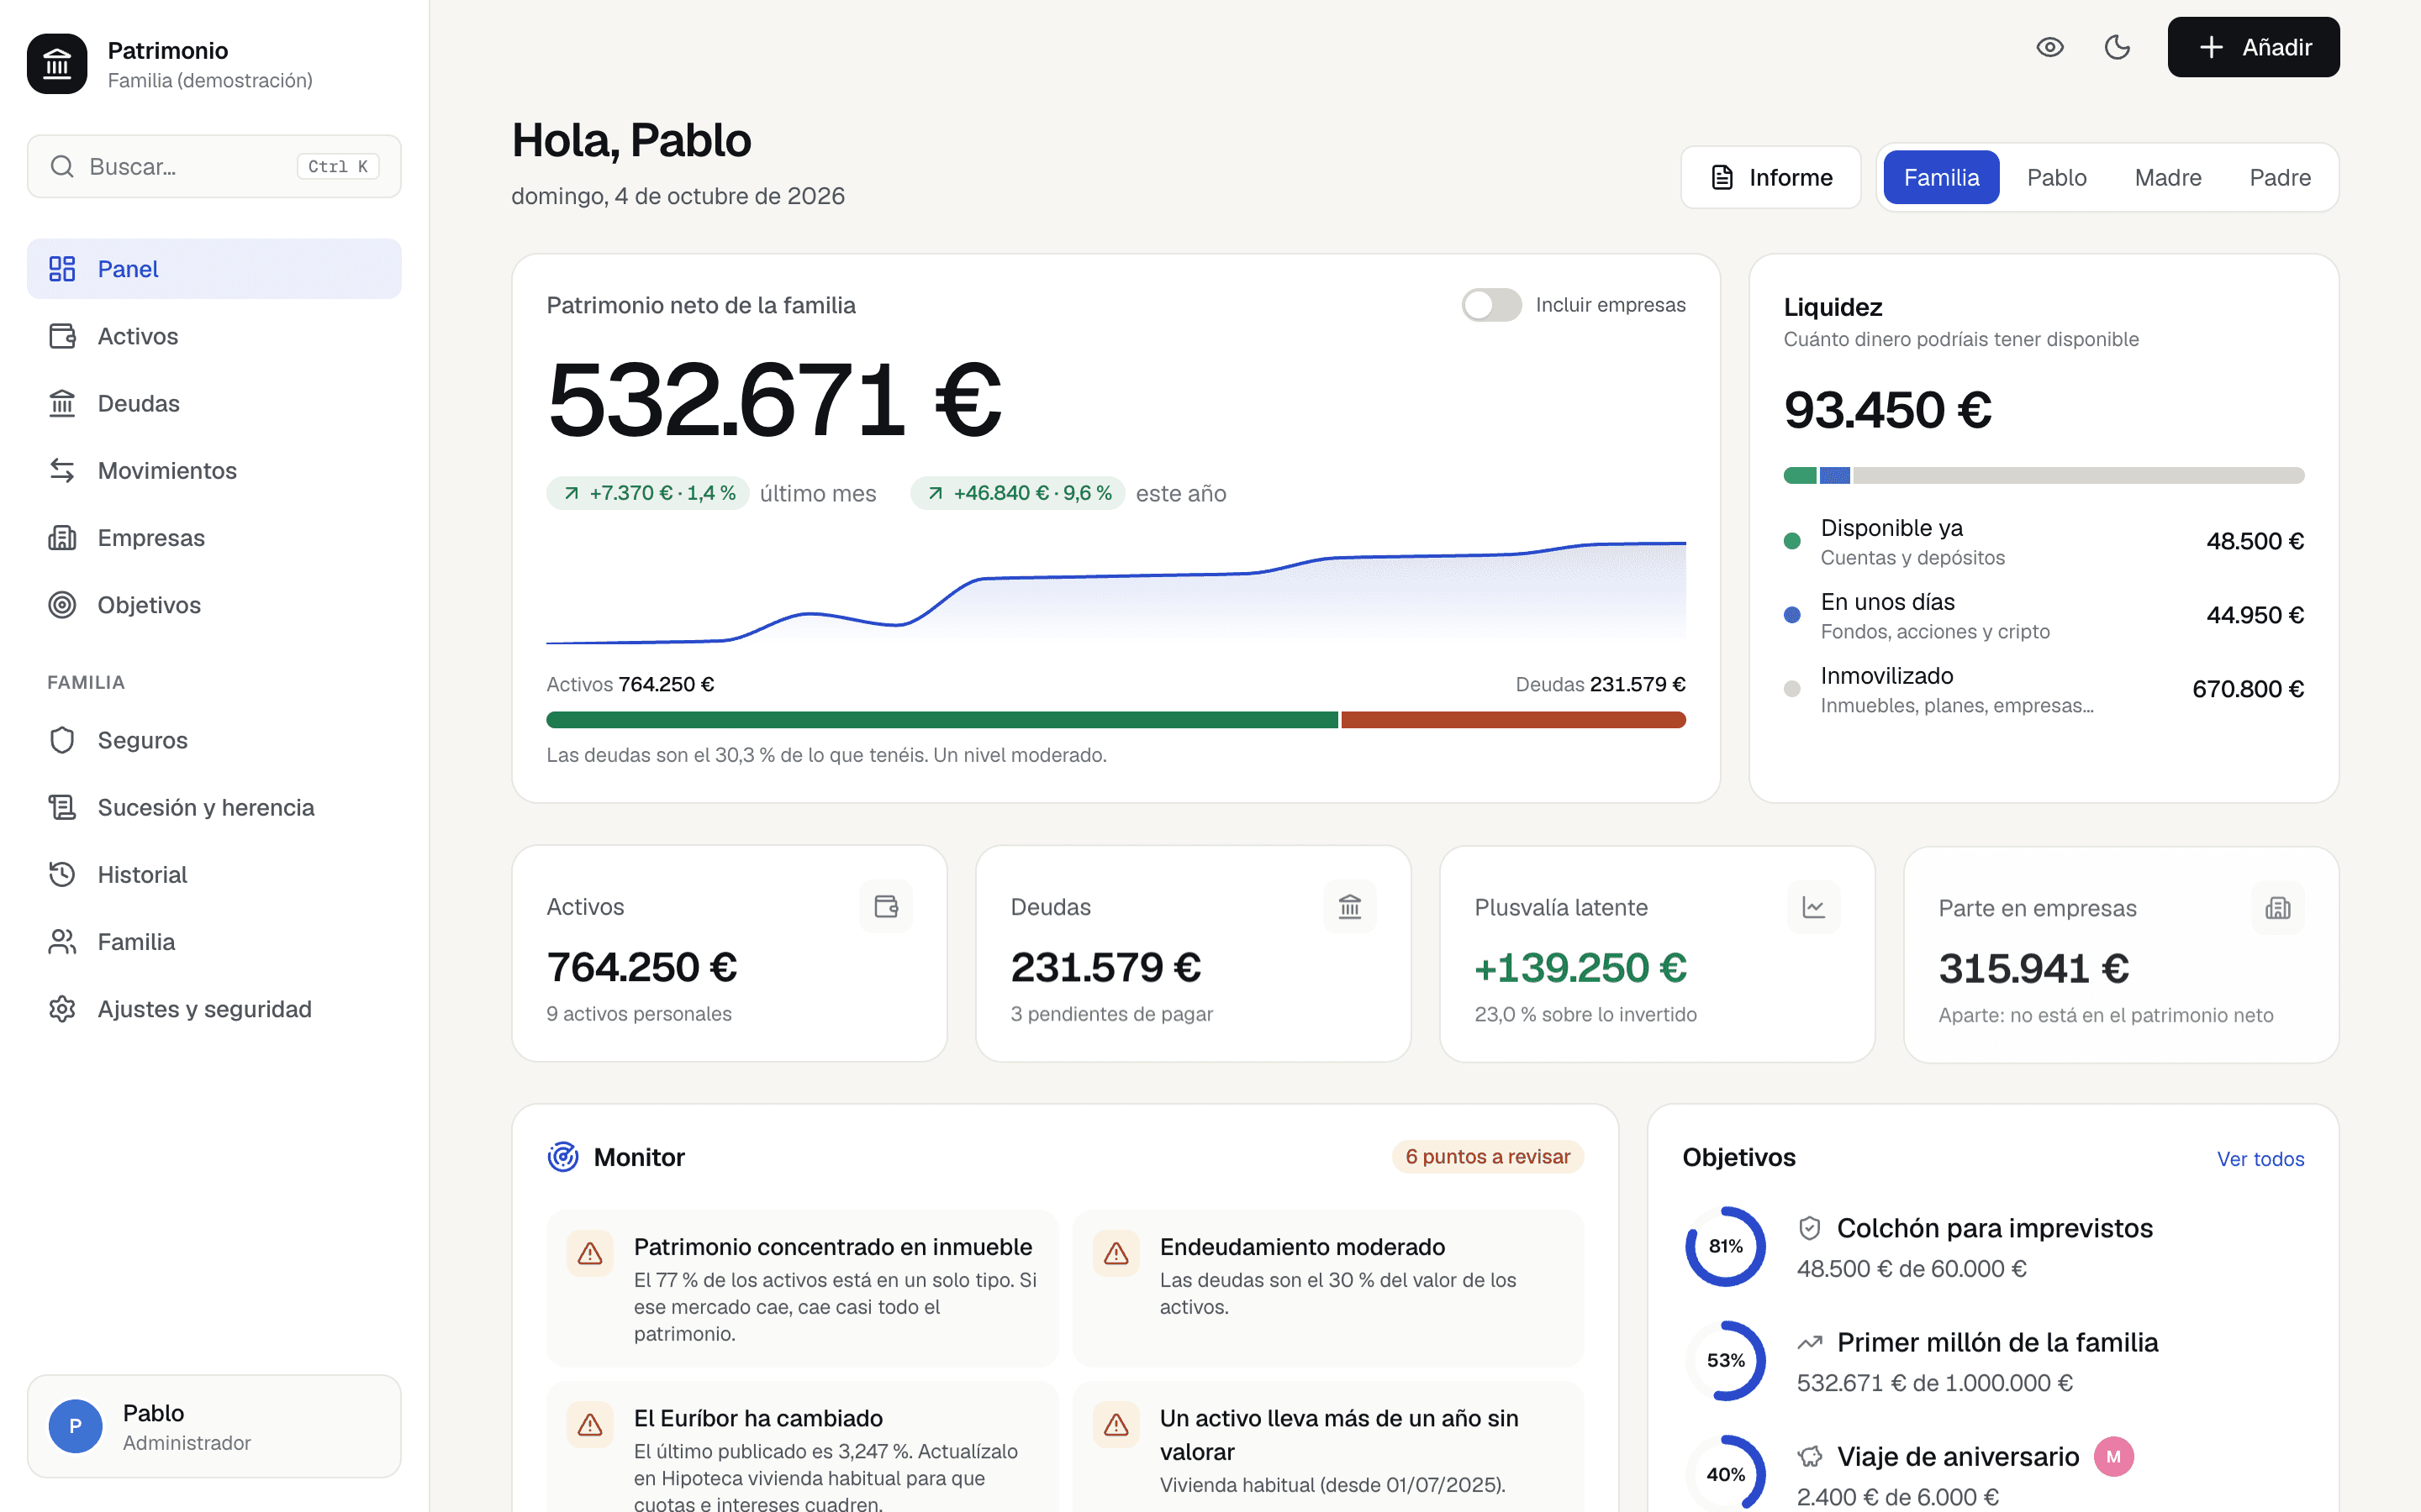Click chart icon on Plusvalía latente card
This screenshot has height=1512, width=2421.
(x=1814, y=907)
